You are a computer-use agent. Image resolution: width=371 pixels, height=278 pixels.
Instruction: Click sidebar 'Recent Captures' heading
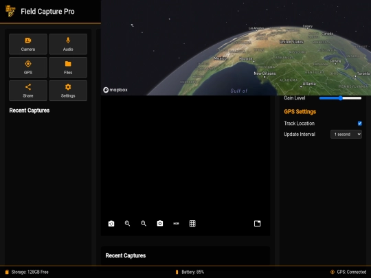coord(30,111)
